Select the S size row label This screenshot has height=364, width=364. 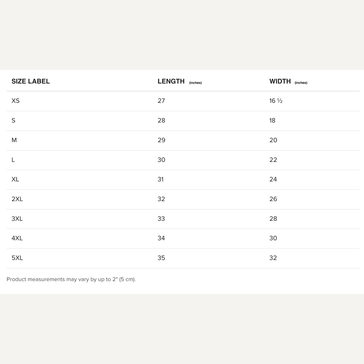coord(13,120)
